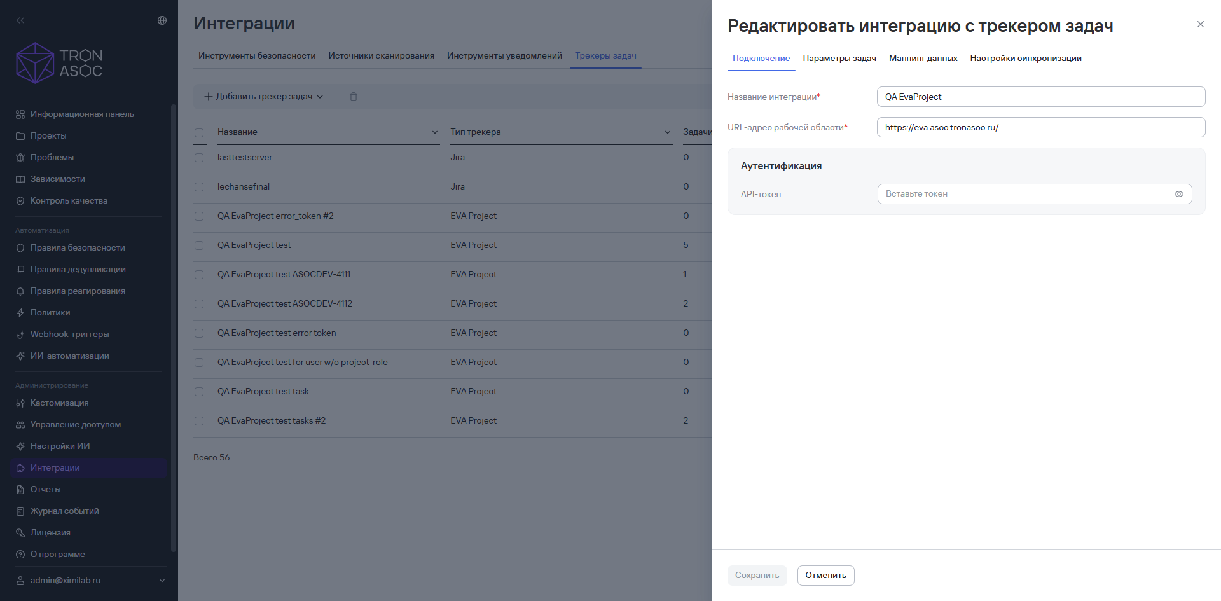The height and width of the screenshot is (601, 1221).
Task: Click the trash delete icon in toolbar
Action: pyautogui.click(x=354, y=97)
